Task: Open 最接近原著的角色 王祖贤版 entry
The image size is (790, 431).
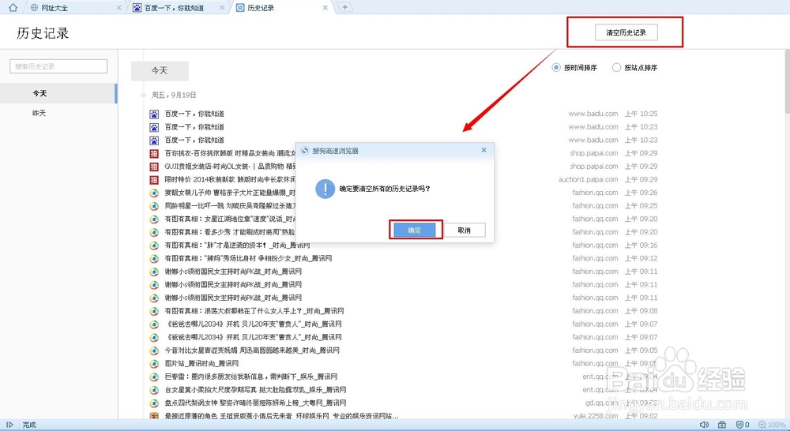Action: click(282, 415)
